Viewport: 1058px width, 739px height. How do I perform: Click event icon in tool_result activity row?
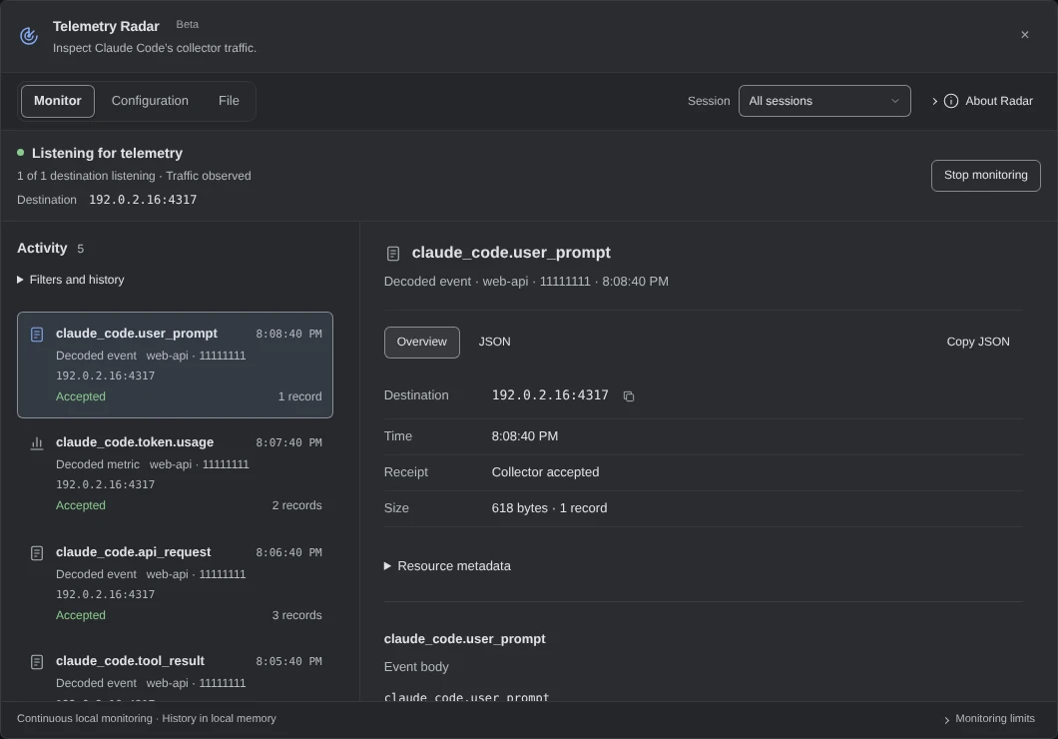click(x=37, y=662)
